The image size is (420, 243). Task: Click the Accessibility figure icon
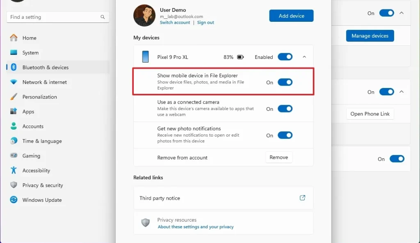(14, 170)
